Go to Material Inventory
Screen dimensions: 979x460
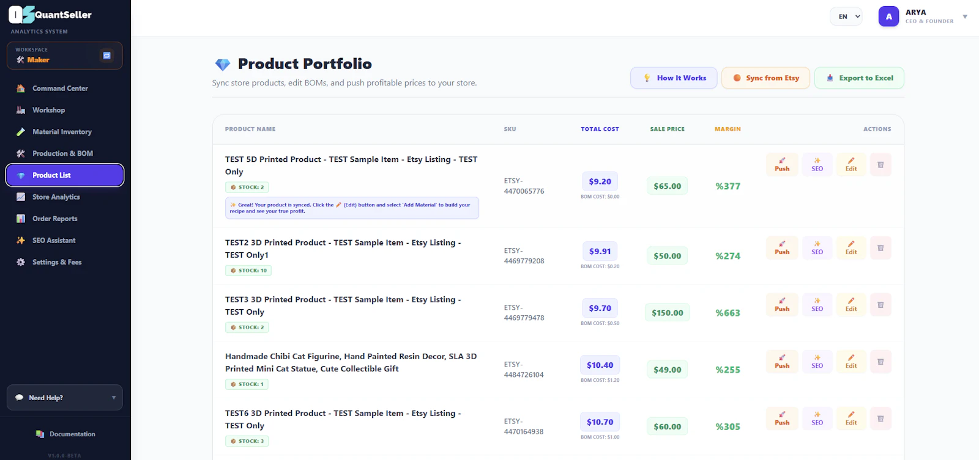point(65,132)
